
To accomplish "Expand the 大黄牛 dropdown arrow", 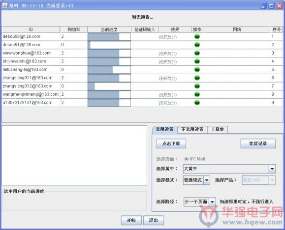I will click(x=272, y=169).
